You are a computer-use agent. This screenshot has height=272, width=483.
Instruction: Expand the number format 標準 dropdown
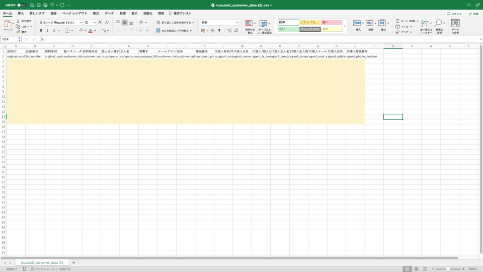pos(236,23)
